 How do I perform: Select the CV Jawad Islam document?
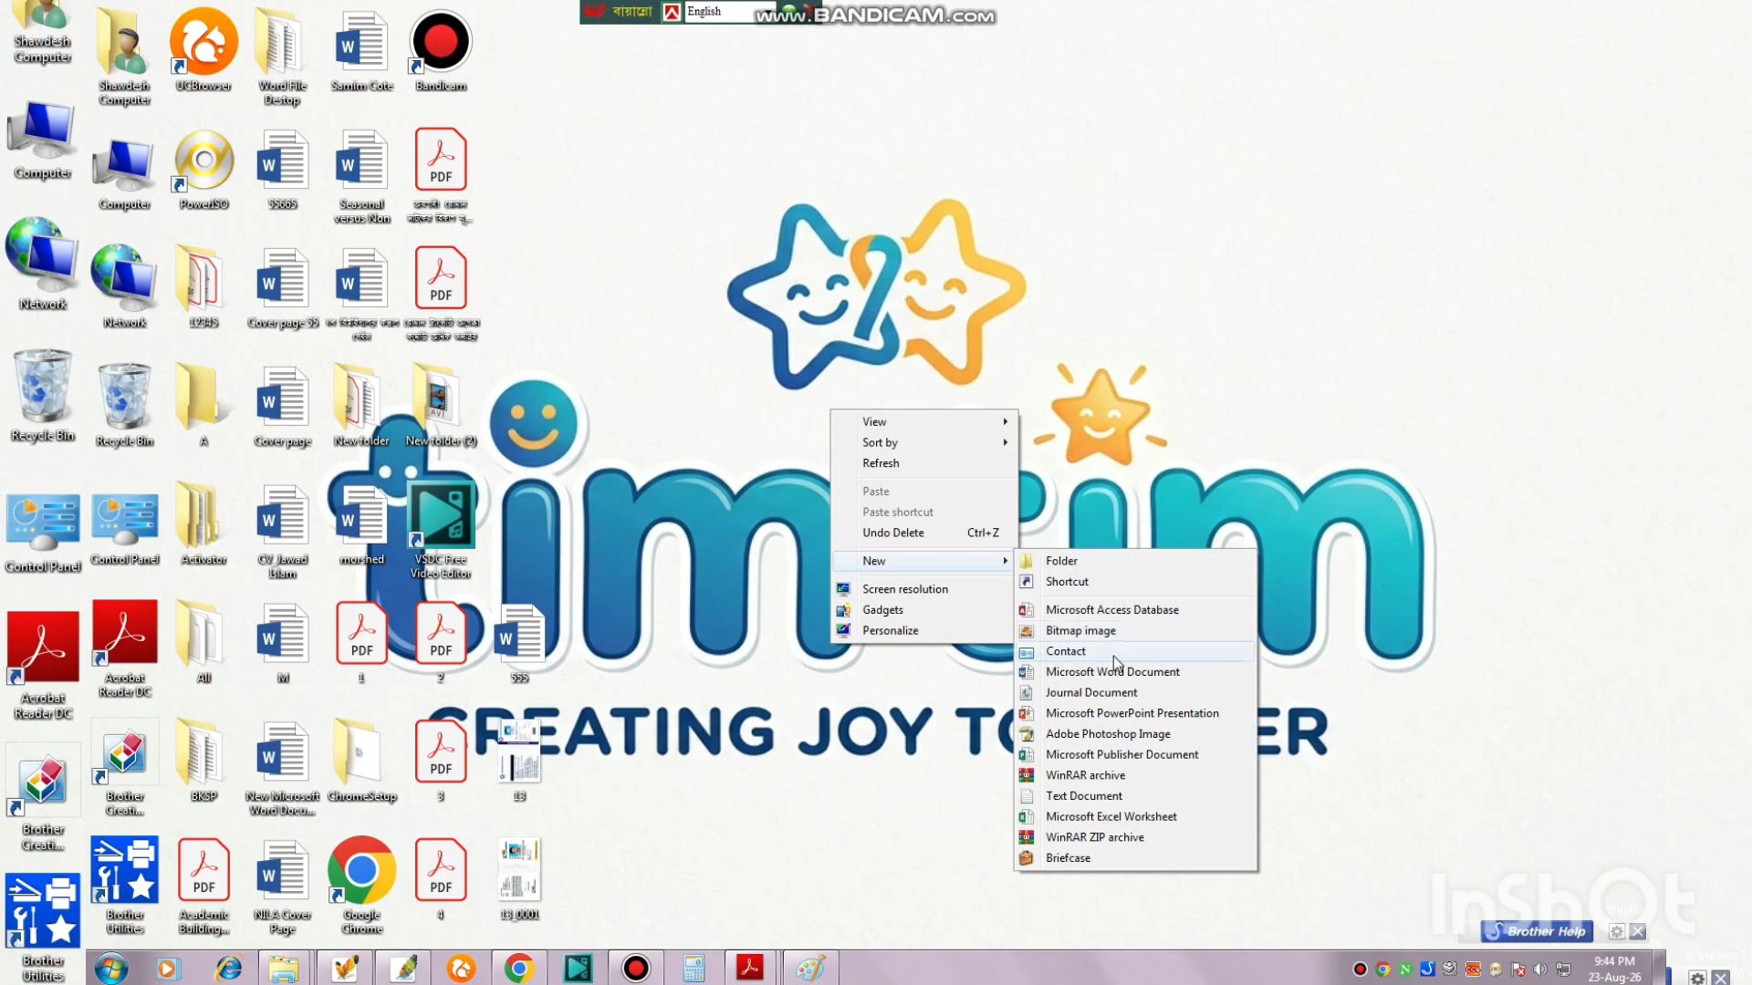coord(283,532)
